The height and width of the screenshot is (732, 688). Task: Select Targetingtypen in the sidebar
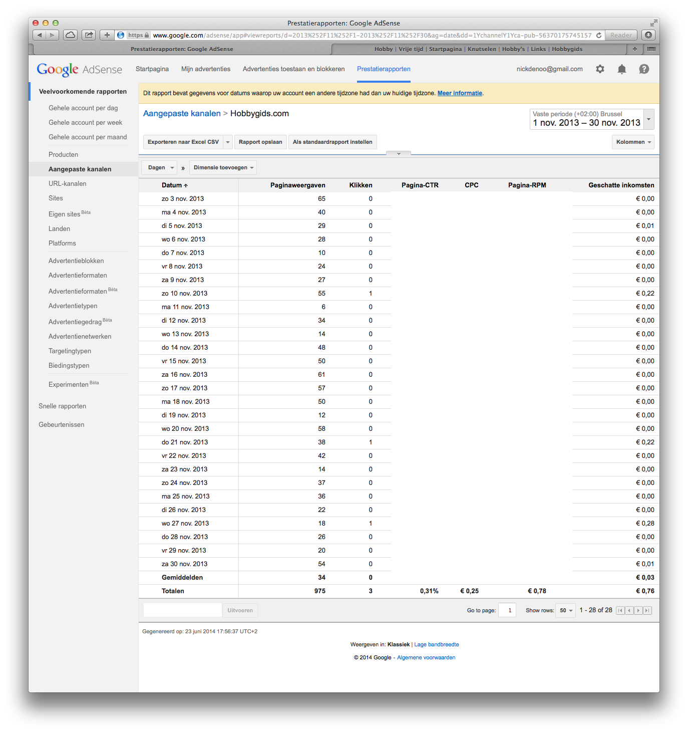(70, 351)
